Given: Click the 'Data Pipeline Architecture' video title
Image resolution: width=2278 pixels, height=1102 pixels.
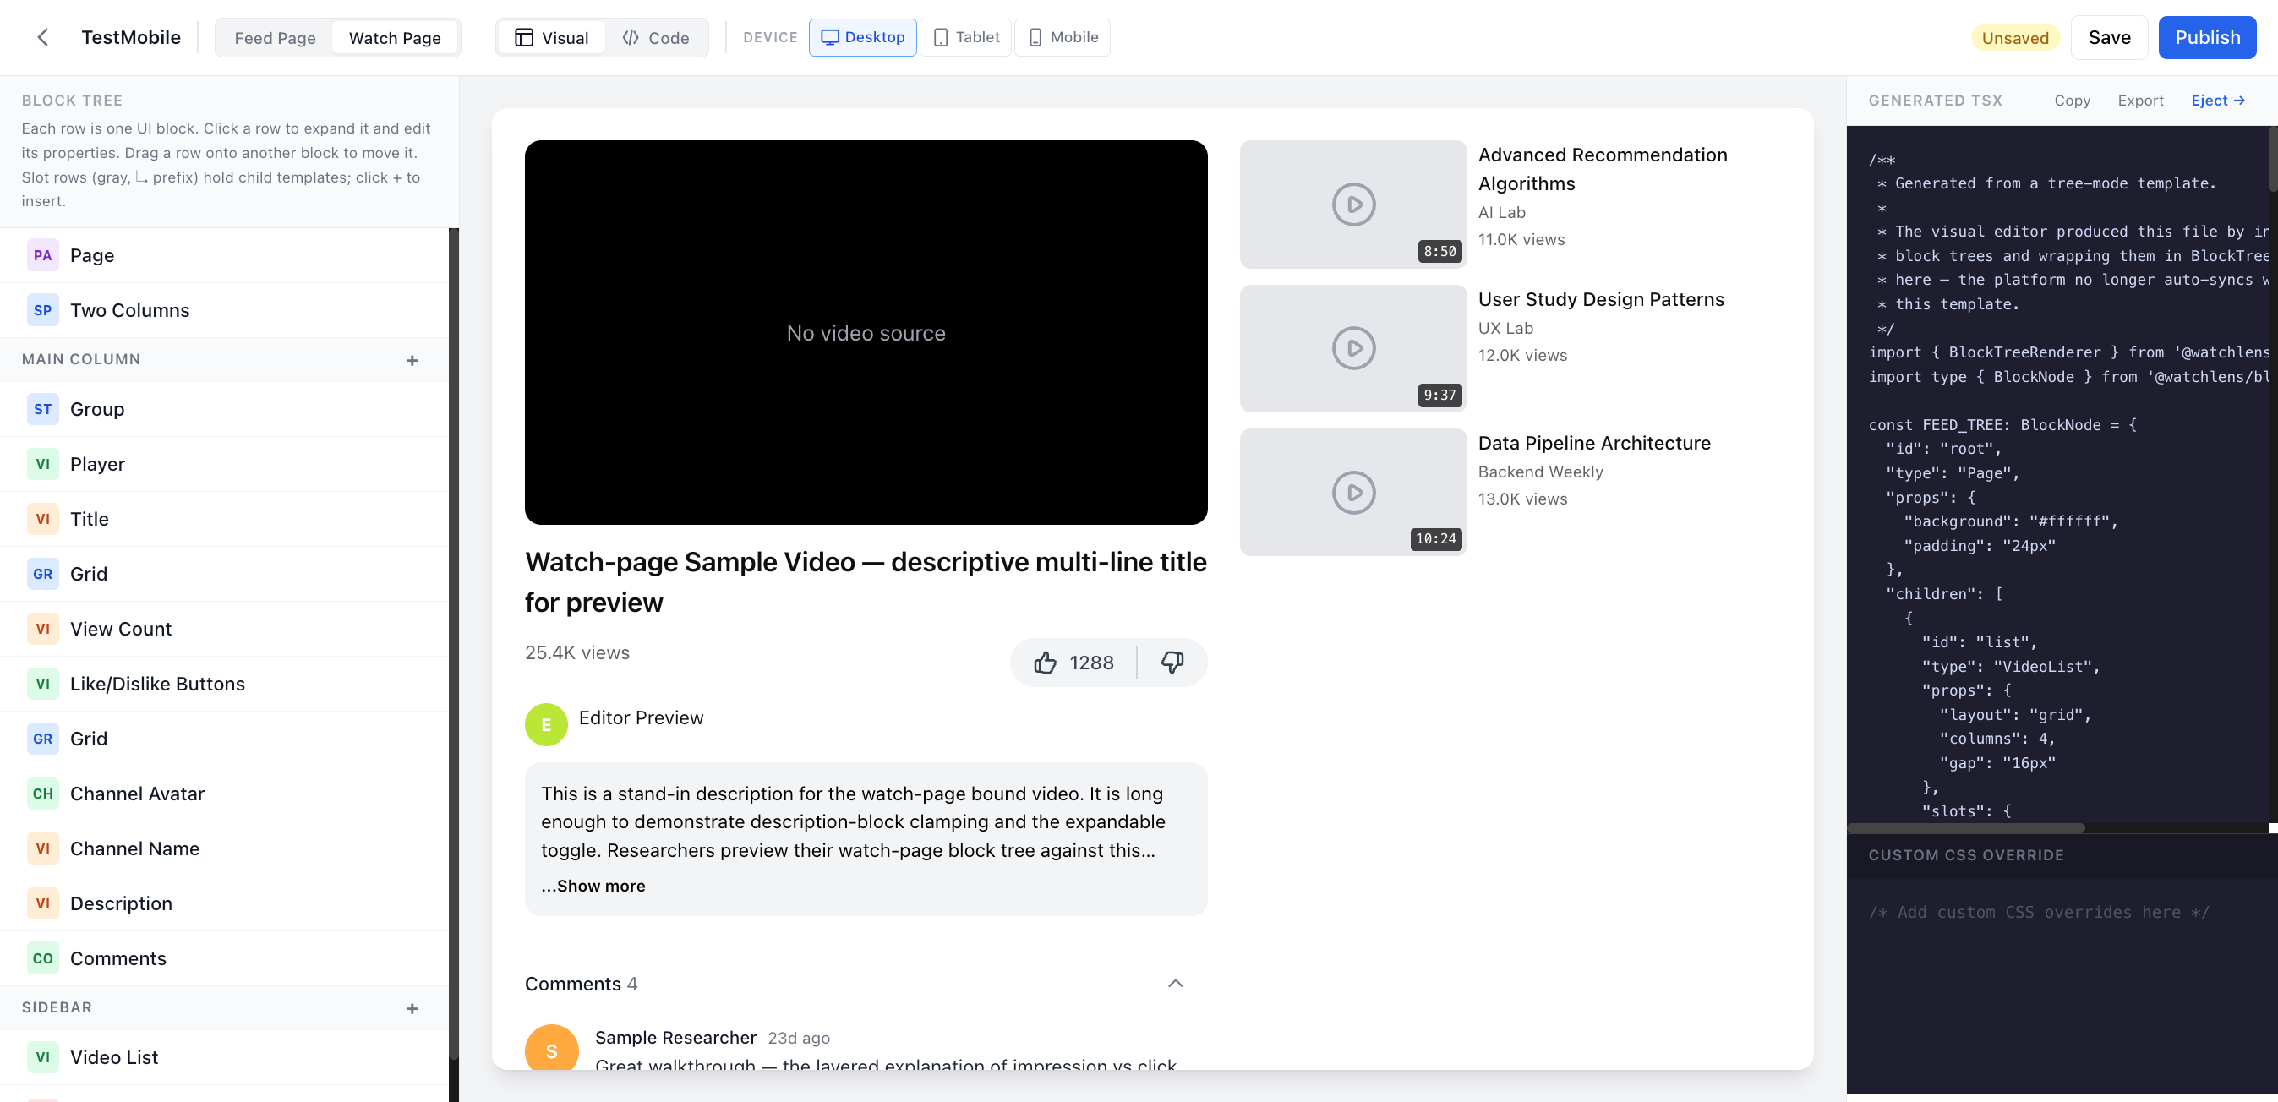Looking at the screenshot, I should 1593,443.
